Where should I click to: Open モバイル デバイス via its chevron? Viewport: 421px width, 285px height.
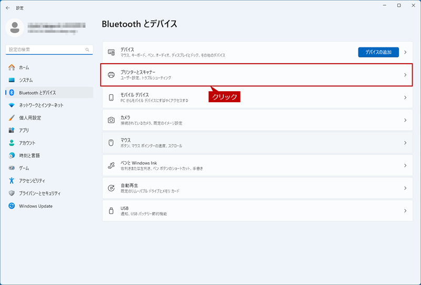click(405, 97)
